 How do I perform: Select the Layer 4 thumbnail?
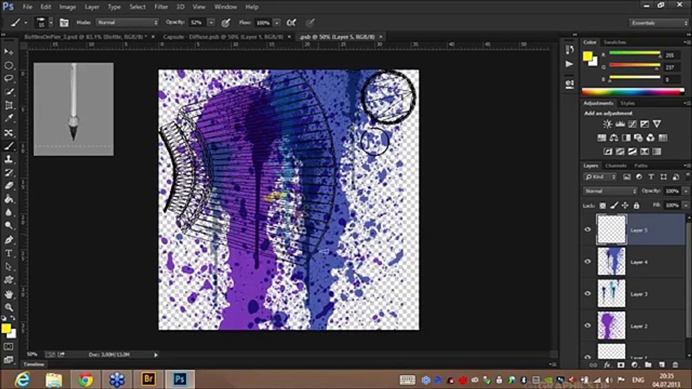pos(611,261)
